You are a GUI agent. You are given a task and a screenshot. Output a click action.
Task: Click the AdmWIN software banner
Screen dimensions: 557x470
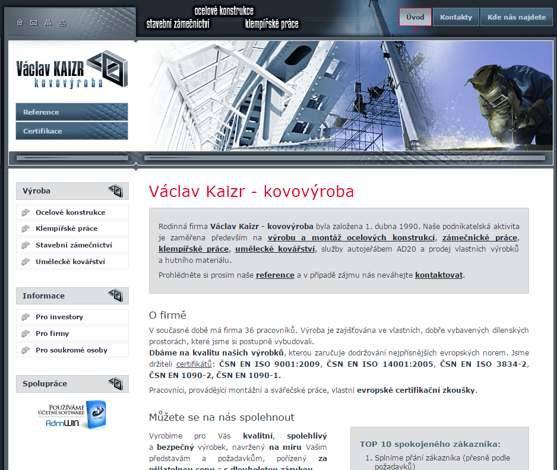76,415
